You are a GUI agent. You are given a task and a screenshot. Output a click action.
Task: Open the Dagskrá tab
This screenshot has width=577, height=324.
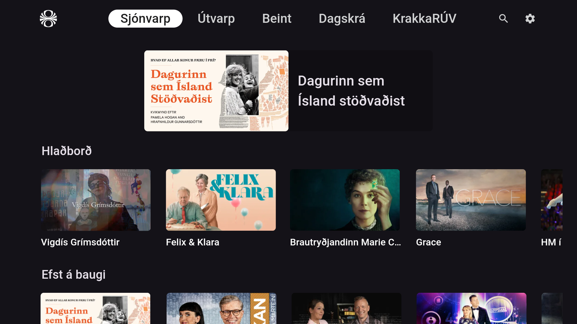(342, 19)
